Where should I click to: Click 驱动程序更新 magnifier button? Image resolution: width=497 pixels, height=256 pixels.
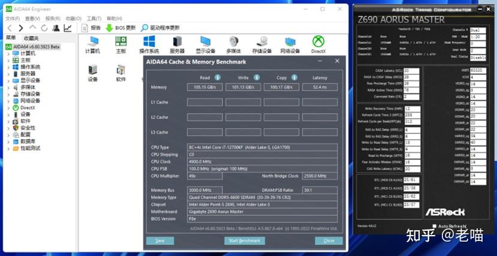click(x=161, y=28)
